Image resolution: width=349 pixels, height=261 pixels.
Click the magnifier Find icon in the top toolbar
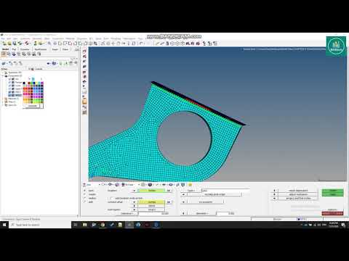49,43
